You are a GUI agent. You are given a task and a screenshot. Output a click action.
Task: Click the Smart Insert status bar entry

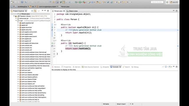121,104
